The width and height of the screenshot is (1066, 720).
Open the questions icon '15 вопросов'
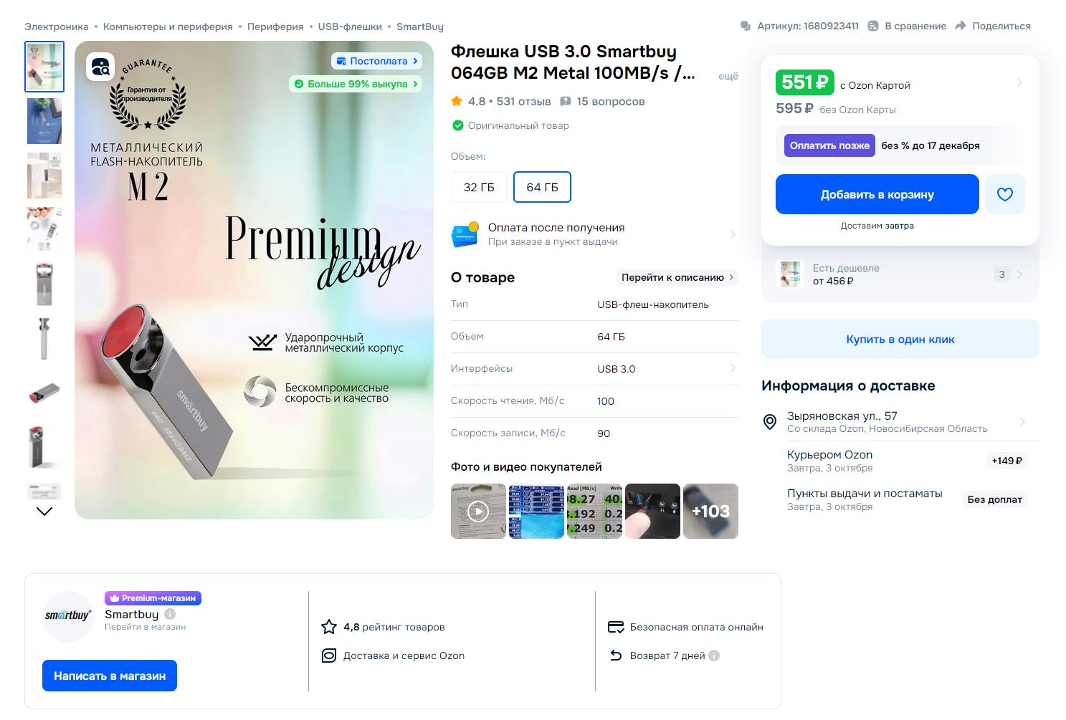(566, 102)
